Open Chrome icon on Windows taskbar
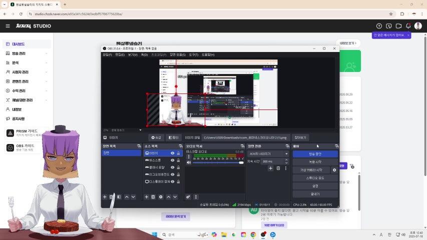 coord(253,234)
